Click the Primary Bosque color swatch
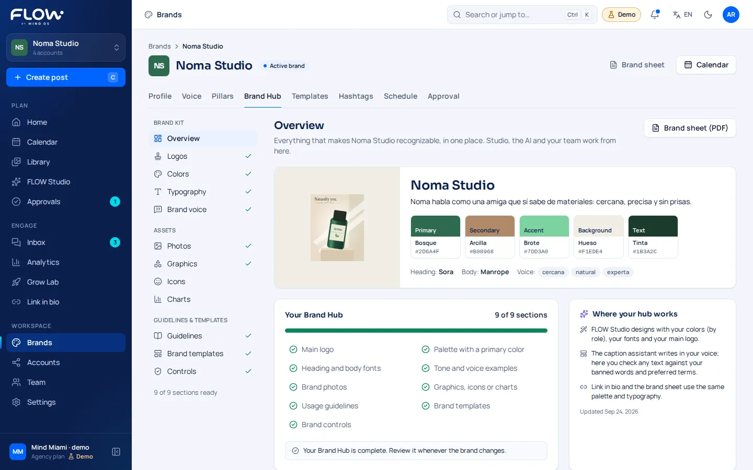Viewport: 753px width, 470px height. coord(436,237)
